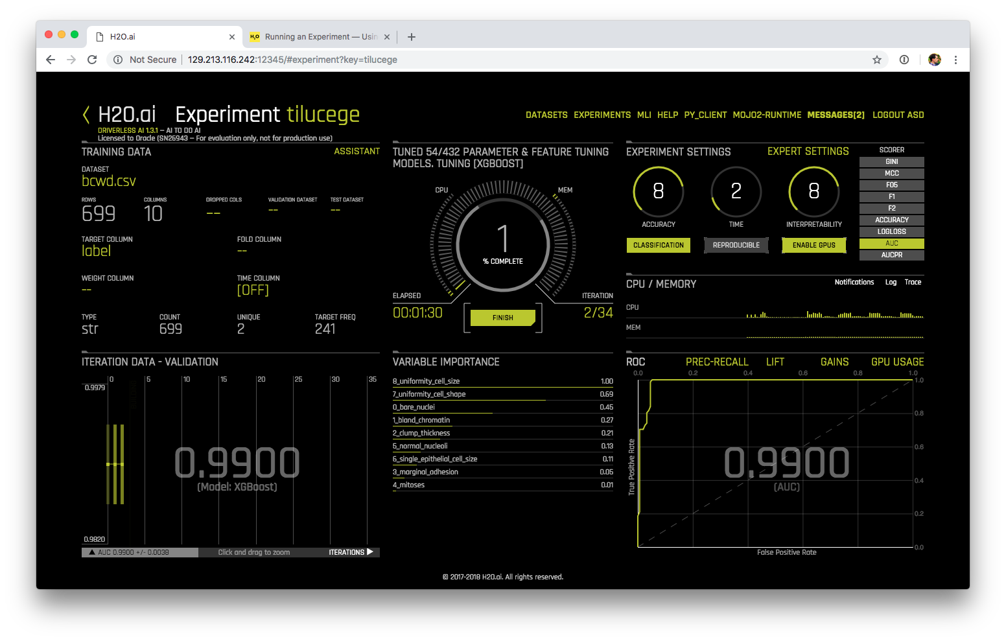Click 8_uniformity_cell_size variable row
The width and height of the screenshot is (1006, 641).
(503, 381)
